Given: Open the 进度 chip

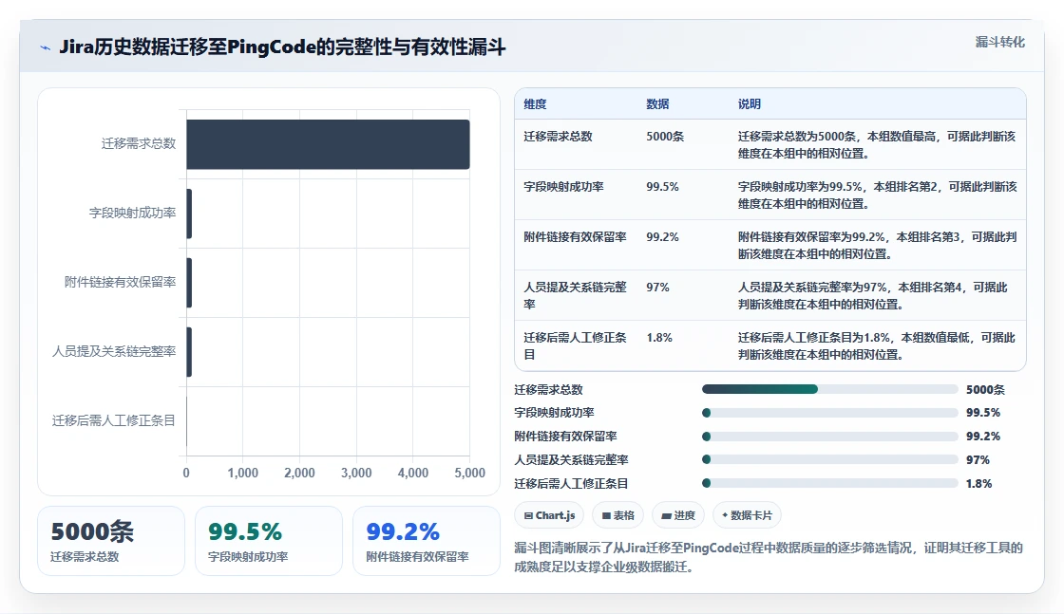Looking at the screenshot, I should [678, 515].
